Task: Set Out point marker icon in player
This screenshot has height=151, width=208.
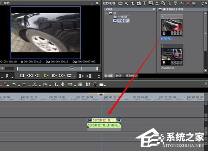Action: pyautogui.click(x=7, y=76)
